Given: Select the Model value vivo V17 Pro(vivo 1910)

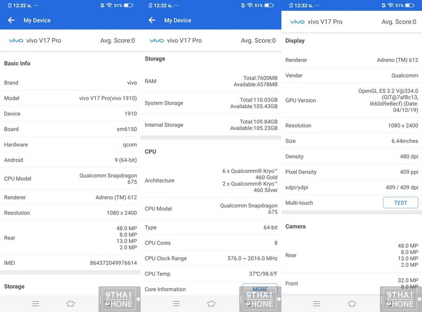Looking at the screenshot, I should 108,98.
